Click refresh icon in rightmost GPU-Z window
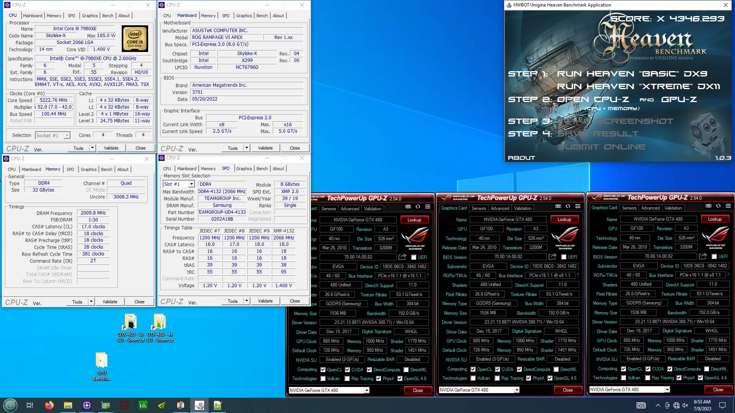735x413 pixels. tap(718, 206)
